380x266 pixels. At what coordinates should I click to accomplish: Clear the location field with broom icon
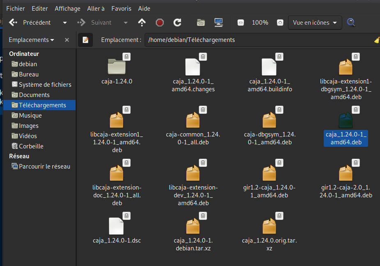click(377, 40)
